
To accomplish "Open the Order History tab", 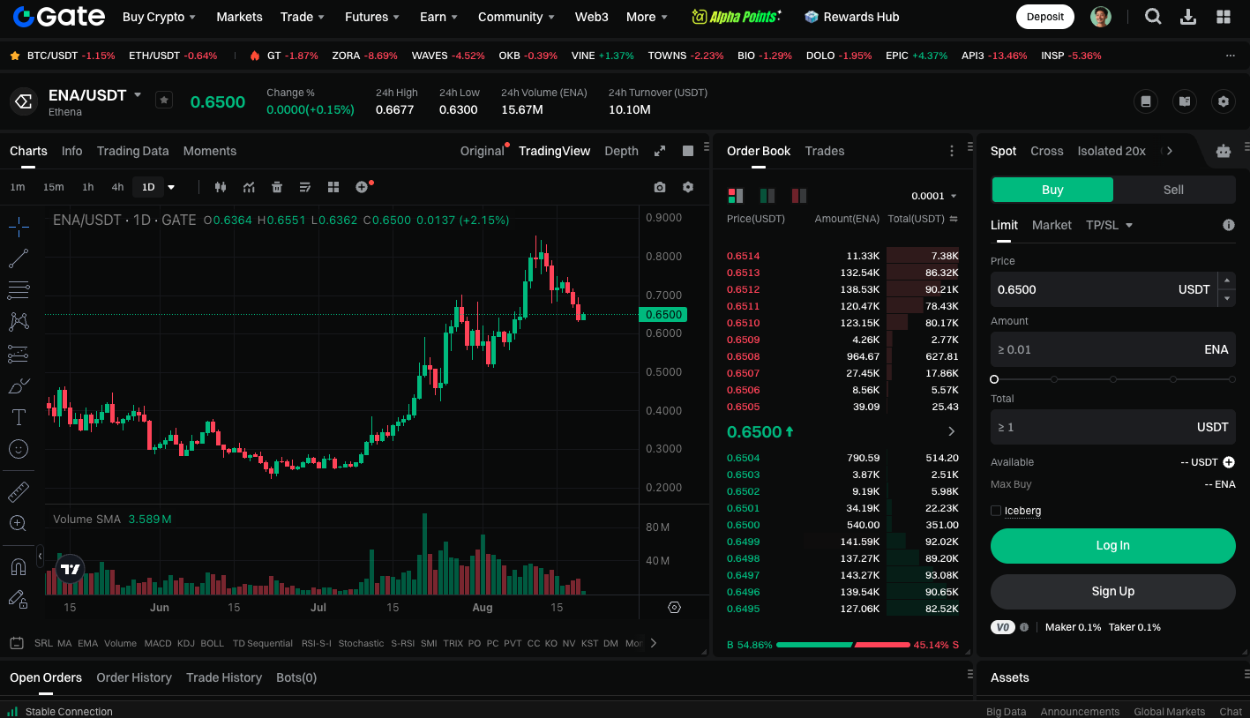I will pos(134,677).
